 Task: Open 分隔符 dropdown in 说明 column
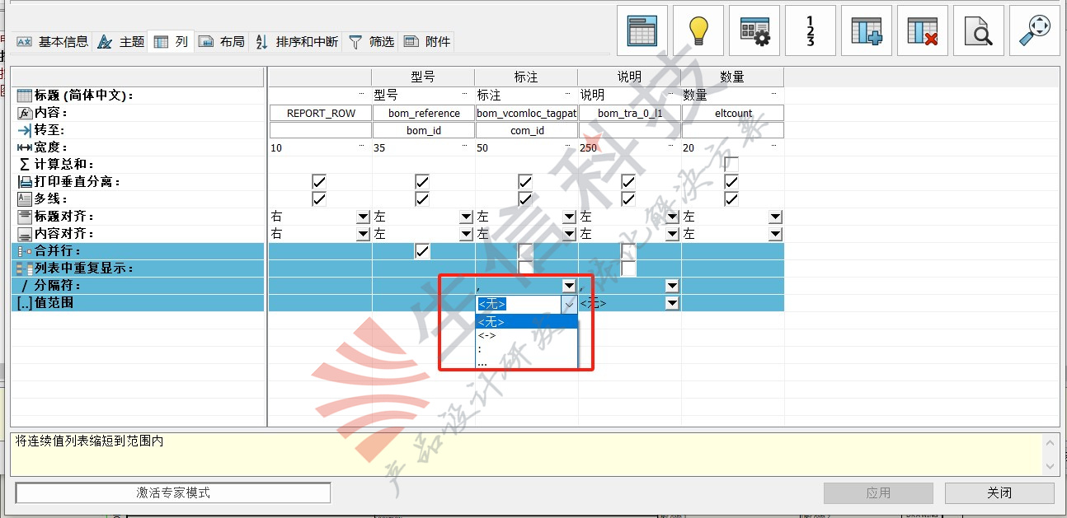point(672,286)
